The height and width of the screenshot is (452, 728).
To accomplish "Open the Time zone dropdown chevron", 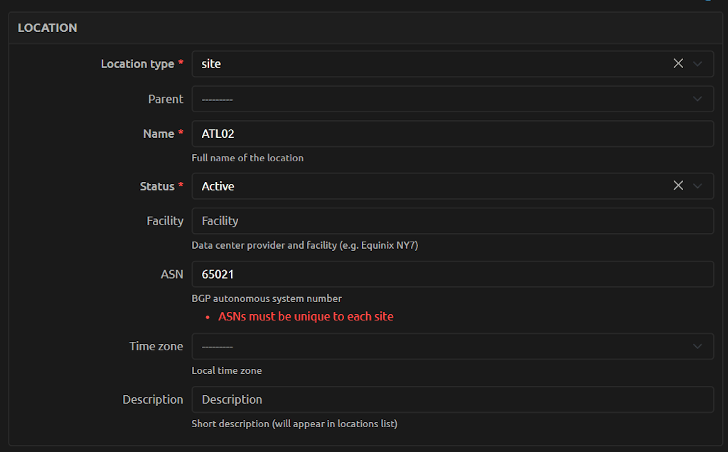I will [x=697, y=346].
